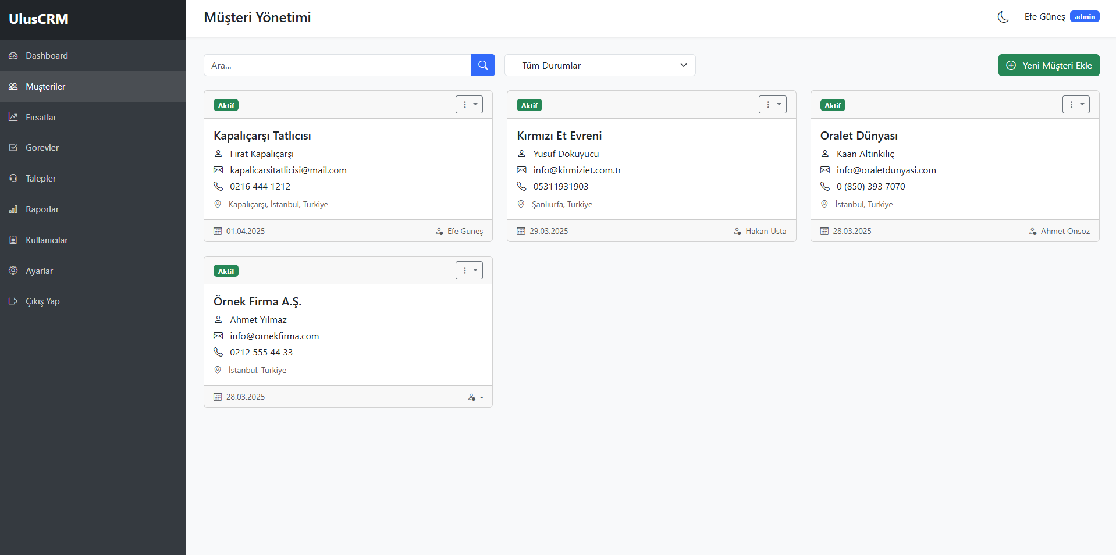Expand the actions dropdown on Kırmızı Et Evreni card
Screen dimensions: 1116x555
[x=772, y=105]
